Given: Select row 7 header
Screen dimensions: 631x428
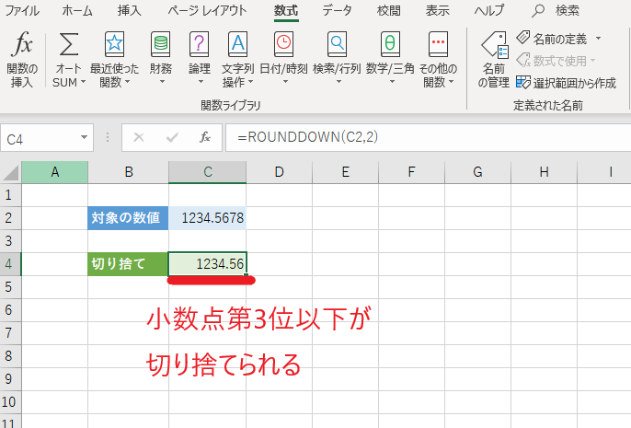Looking at the screenshot, I should coord(10,333).
